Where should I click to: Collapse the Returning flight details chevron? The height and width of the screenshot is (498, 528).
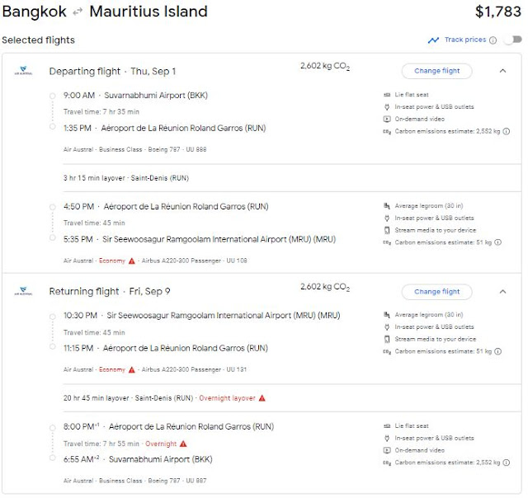(502, 292)
